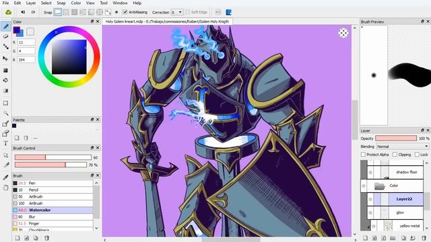Select the Operation tool
431x242 pixels.
click(x=5, y=155)
